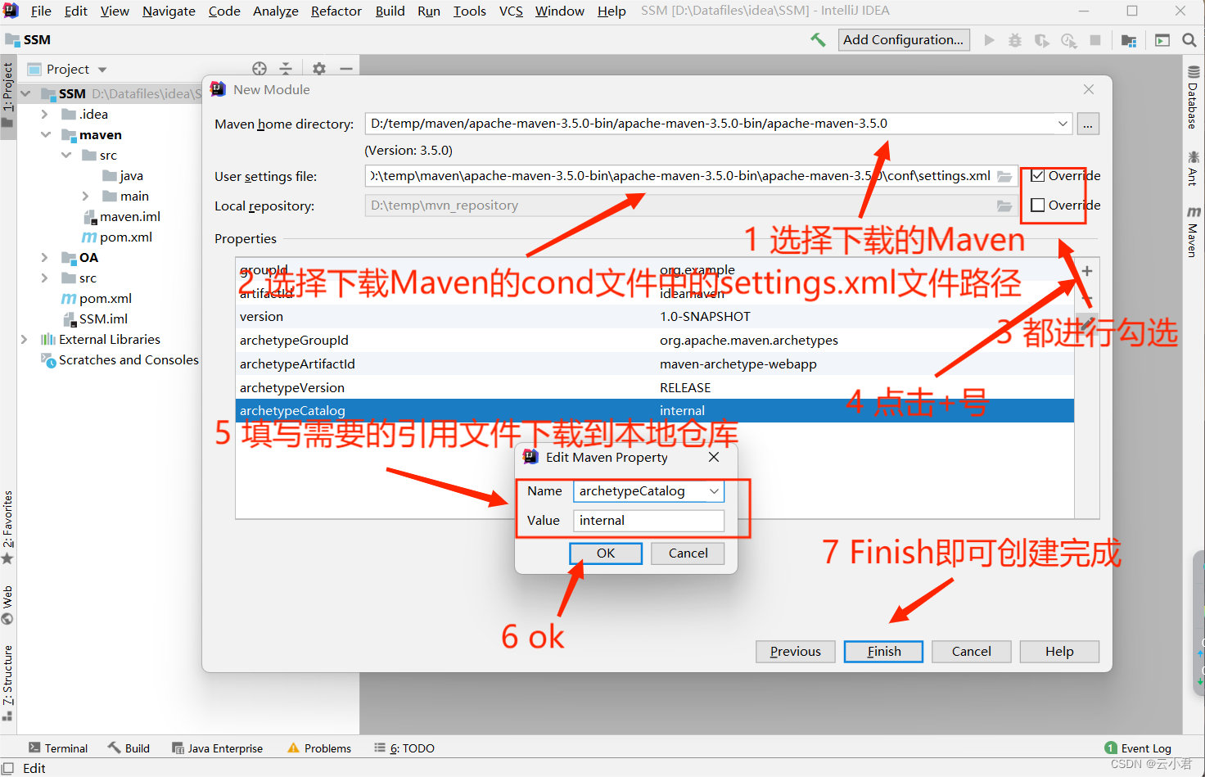Open the Project view selector dropdown

[102, 70]
